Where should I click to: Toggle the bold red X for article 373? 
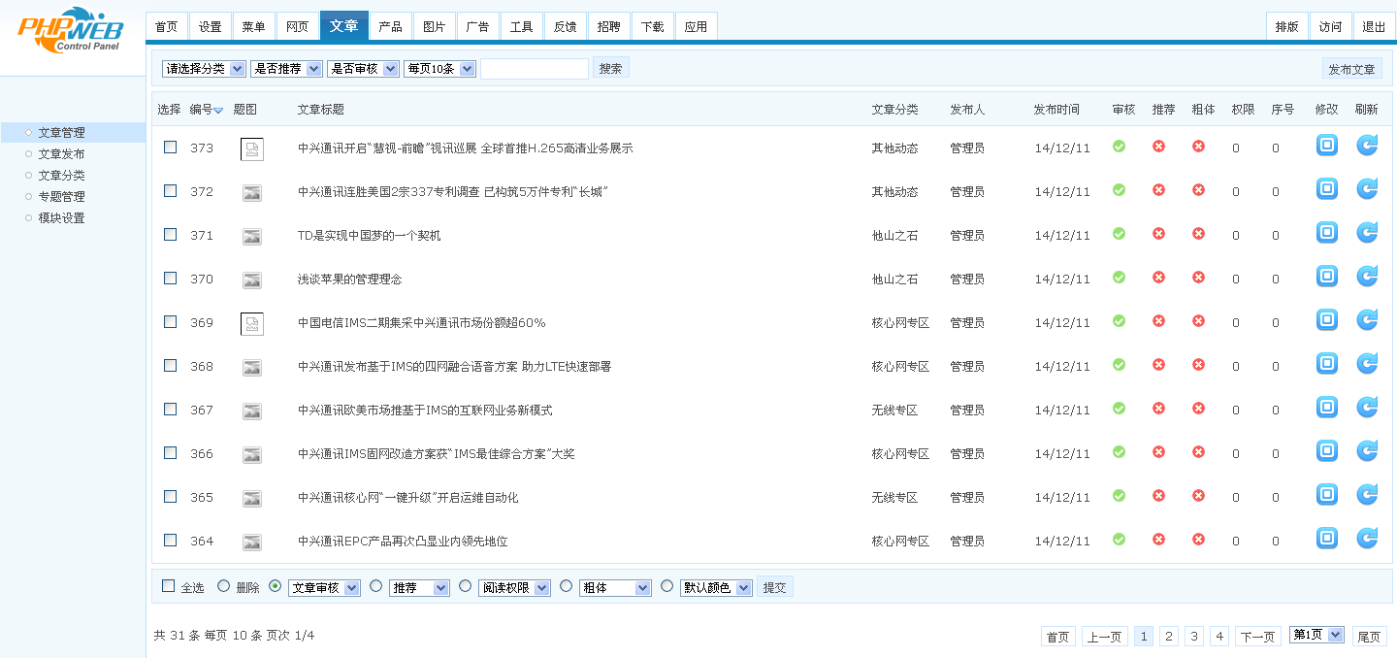tap(1198, 147)
